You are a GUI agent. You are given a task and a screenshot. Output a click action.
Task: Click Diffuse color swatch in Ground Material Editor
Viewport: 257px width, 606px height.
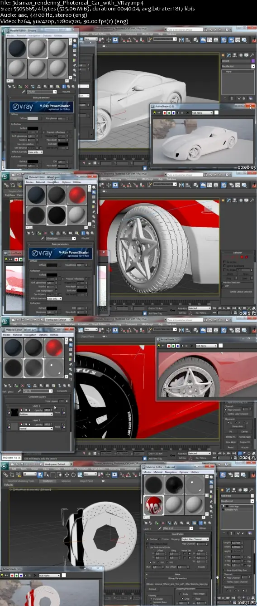pos(33,118)
